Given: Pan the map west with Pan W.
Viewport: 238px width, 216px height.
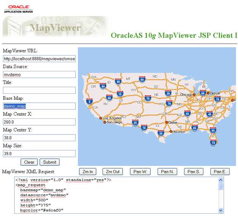Looking at the screenshot, I should [140, 172].
